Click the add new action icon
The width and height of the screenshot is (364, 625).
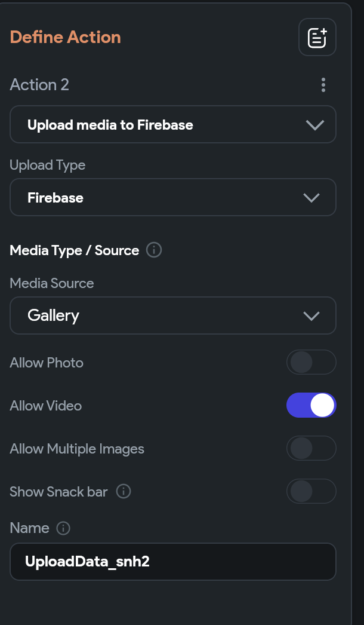317,36
